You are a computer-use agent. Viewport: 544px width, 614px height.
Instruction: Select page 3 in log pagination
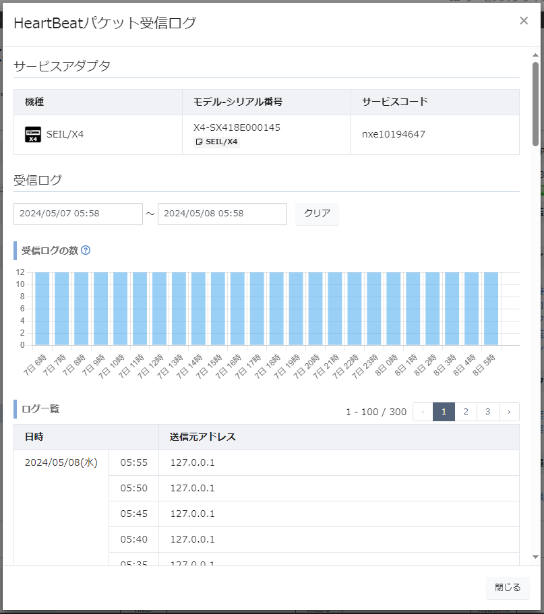click(487, 411)
